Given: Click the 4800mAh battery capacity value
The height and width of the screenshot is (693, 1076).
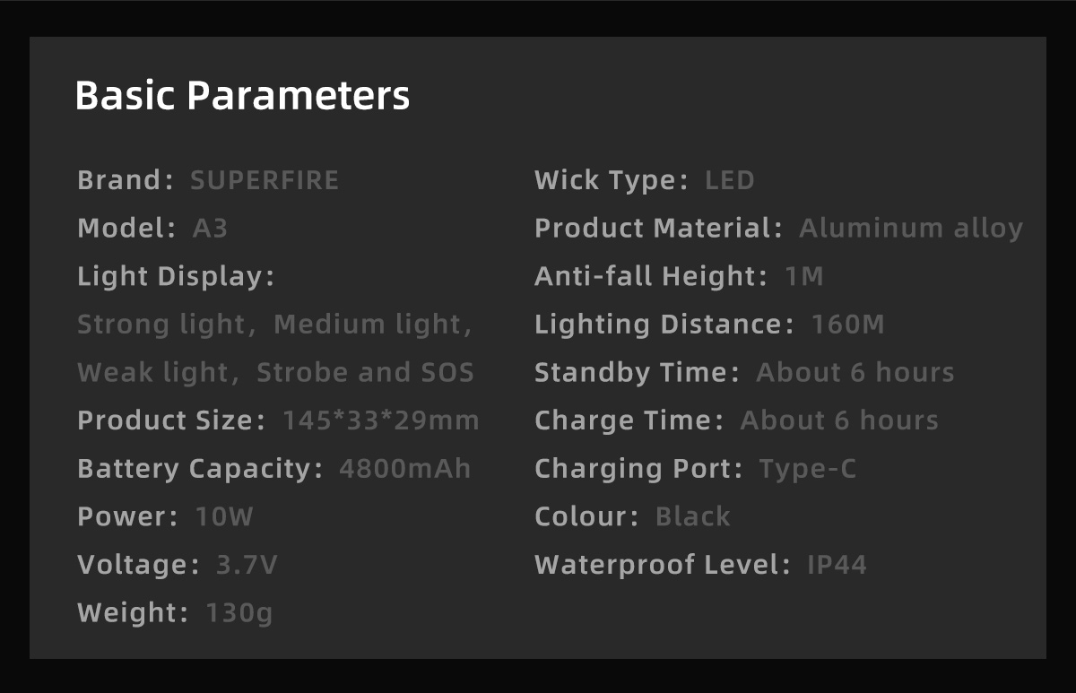Looking at the screenshot, I should click(405, 469).
